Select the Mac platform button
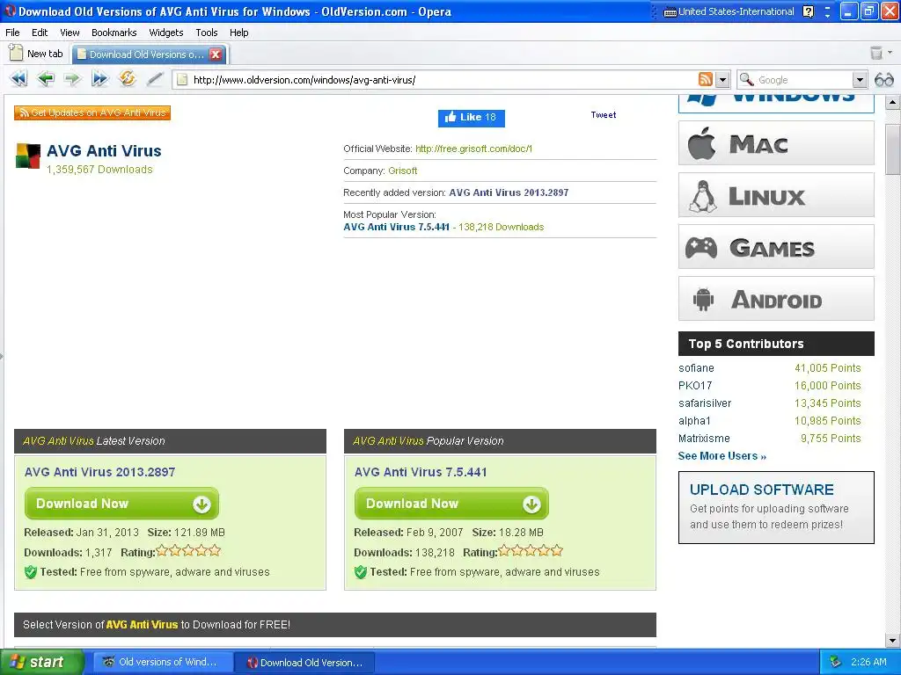901x675 pixels. coord(776,143)
